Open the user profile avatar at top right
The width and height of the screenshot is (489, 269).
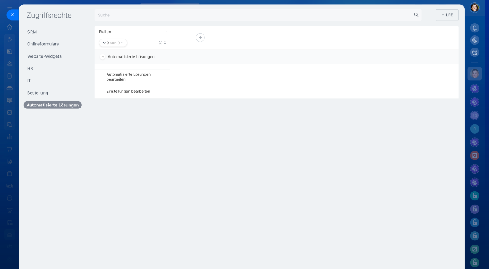click(474, 8)
